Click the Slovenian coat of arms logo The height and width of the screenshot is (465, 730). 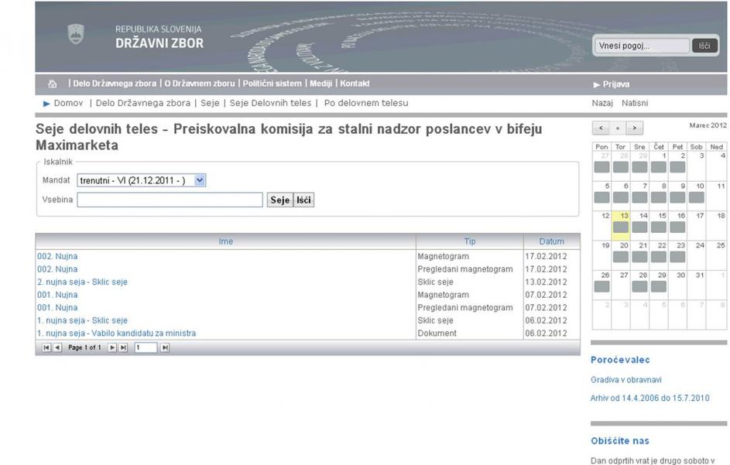[x=75, y=35]
